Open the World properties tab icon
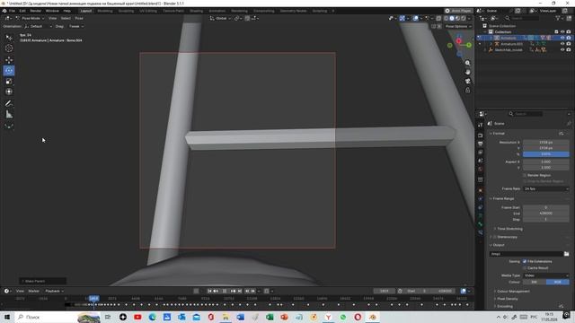The image size is (575, 323). pyautogui.click(x=481, y=169)
